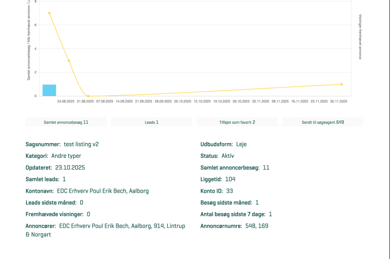The image size is (390, 259).
Task: Click the Annoncørnumre value '548, 169'
Action: tap(257, 226)
